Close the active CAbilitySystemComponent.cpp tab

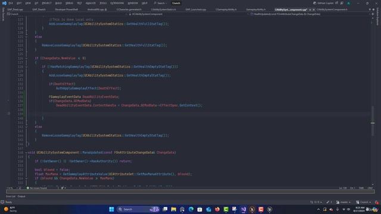pyautogui.click(x=314, y=10)
